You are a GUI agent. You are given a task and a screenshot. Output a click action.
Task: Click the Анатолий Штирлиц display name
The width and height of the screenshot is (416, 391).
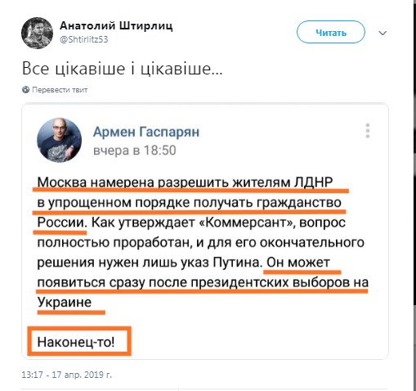click(x=116, y=25)
